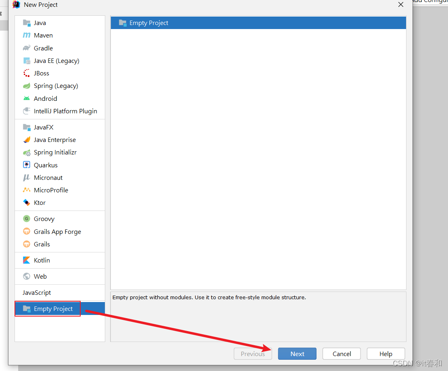This screenshot has height=371, width=448.
Task: Click the IntelliJ Platform Plugin icon
Action: click(27, 111)
